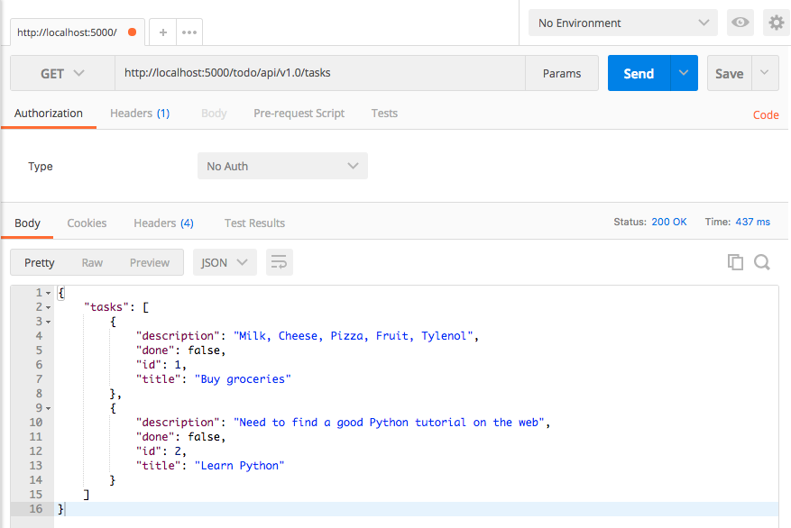This screenshot has height=528, width=791.
Task: Open the greyed request Body tab
Action: pos(214,114)
